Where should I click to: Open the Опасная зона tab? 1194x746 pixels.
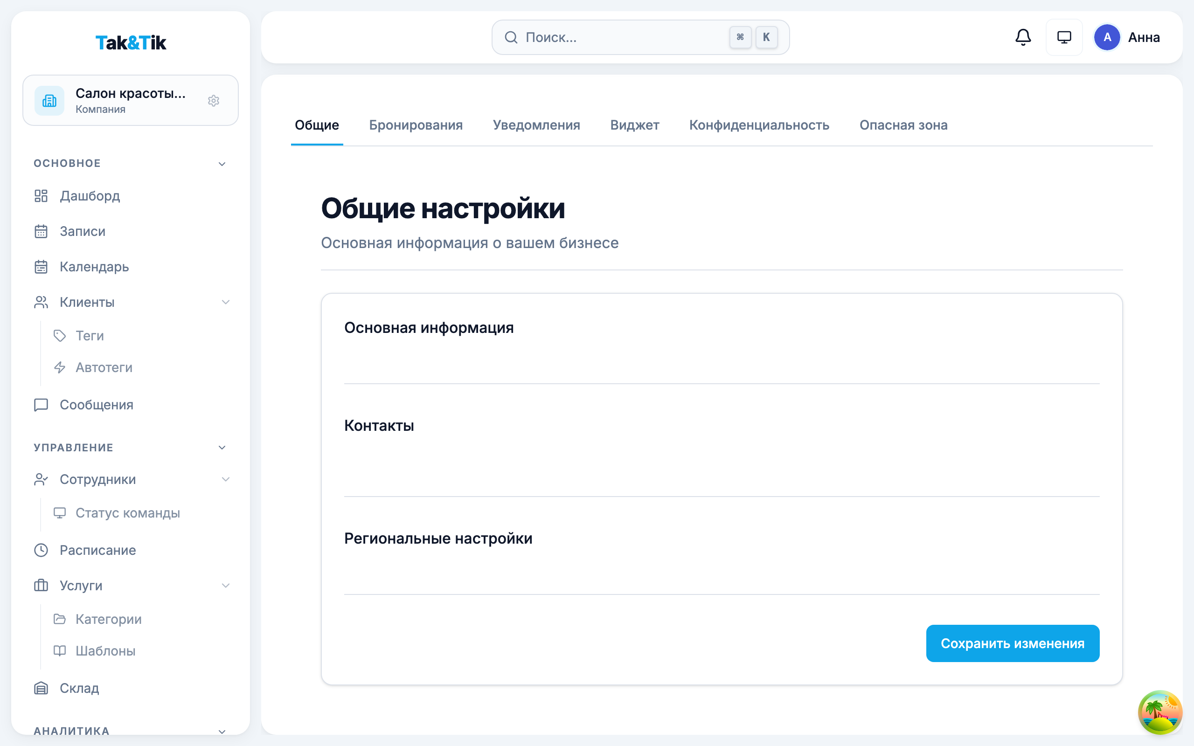(903, 125)
